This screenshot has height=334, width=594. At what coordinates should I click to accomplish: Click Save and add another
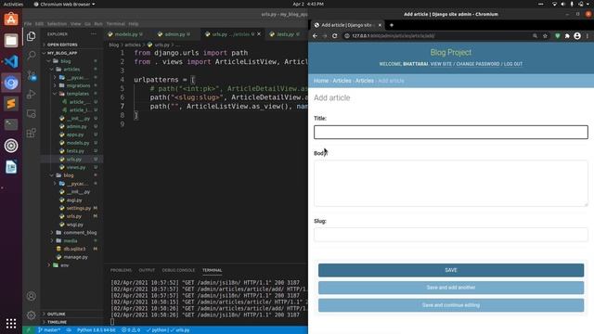click(x=451, y=288)
